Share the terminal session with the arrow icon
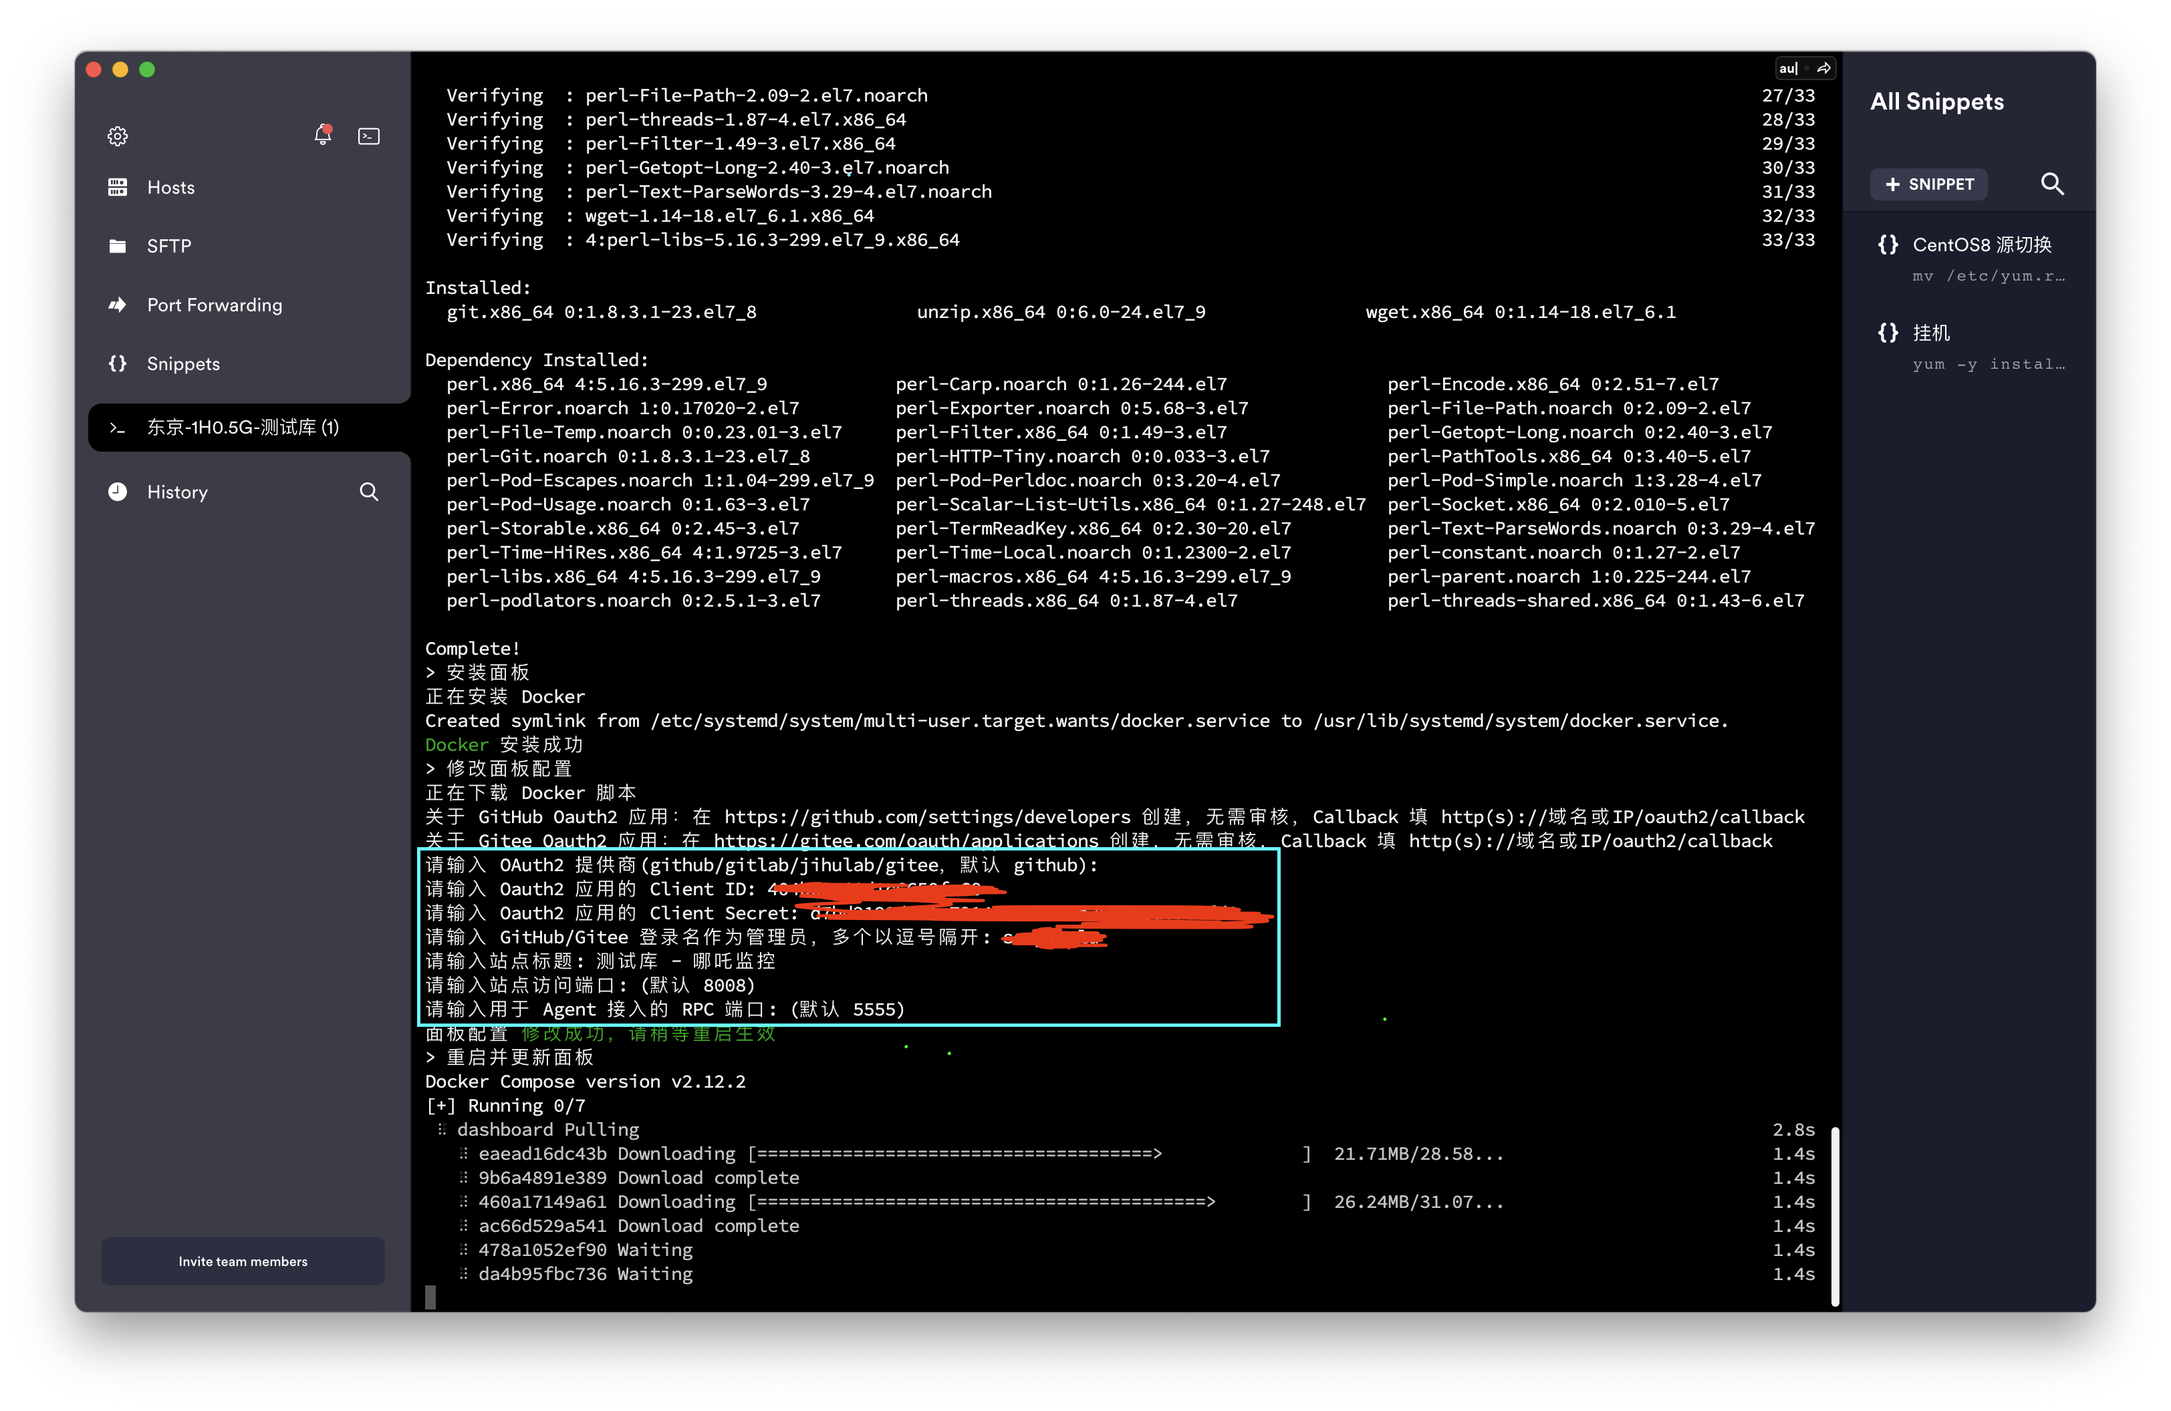Viewport: 2171px width, 1411px height. coord(1823,68)
